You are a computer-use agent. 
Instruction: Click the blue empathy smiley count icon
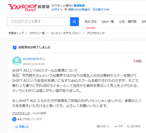[14, 119]
